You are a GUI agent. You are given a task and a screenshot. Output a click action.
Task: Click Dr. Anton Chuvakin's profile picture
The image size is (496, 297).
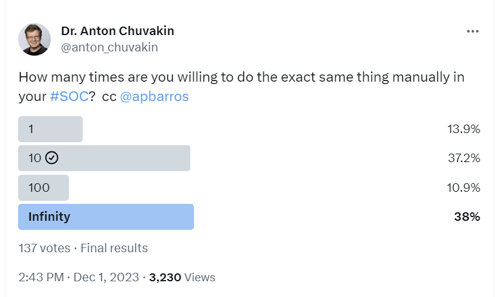pyautogui.click(x=34, y=39)
